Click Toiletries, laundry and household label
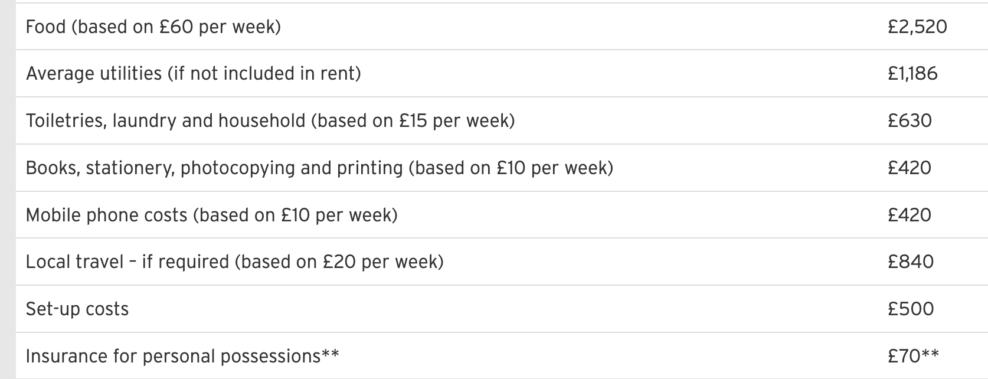988x379 pixels. 165,120
